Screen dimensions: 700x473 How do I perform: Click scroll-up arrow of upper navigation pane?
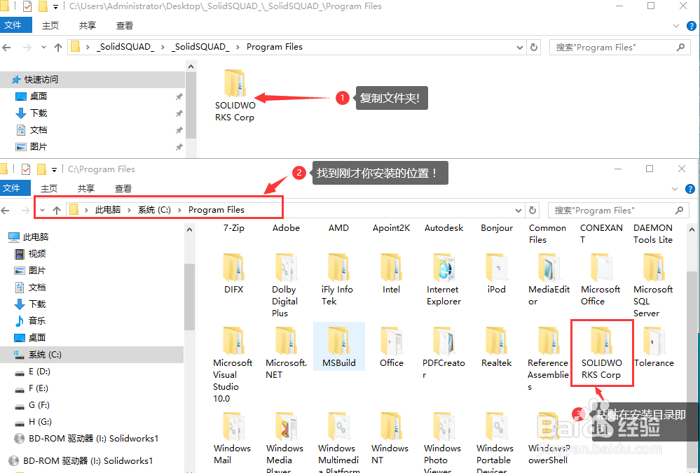[191, 66]
